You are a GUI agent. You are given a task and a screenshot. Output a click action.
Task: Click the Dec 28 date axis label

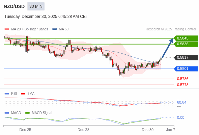click(83, 130)
